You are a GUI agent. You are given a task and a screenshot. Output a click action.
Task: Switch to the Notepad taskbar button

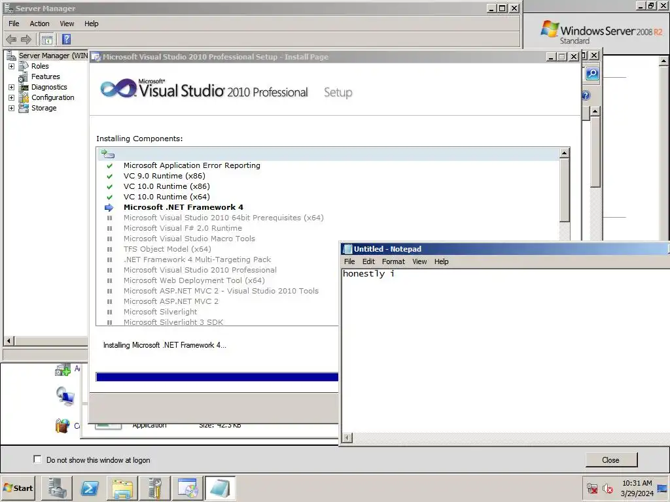click(x=220, y=488)
